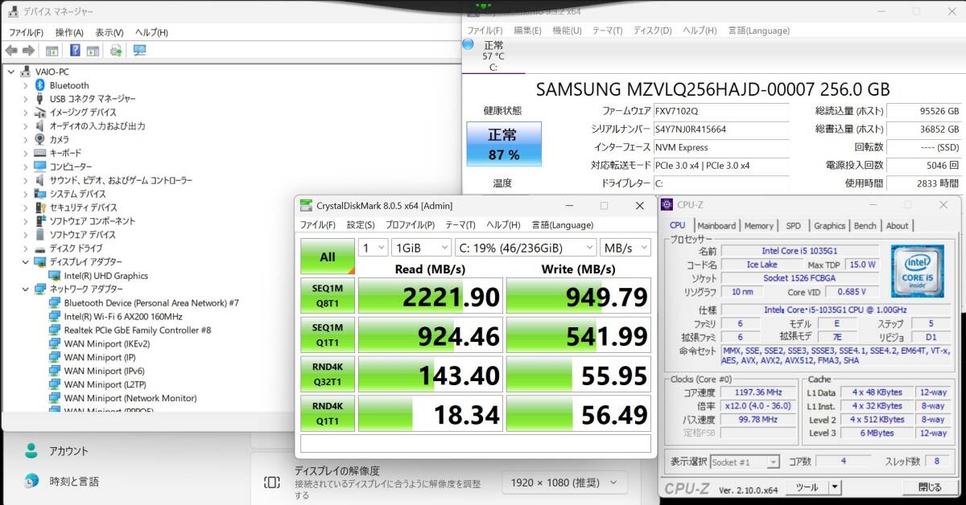This screenshot has height=505, width=966.
Task: Click the RND4K Q1T1 test button
Action: [328, 413]
